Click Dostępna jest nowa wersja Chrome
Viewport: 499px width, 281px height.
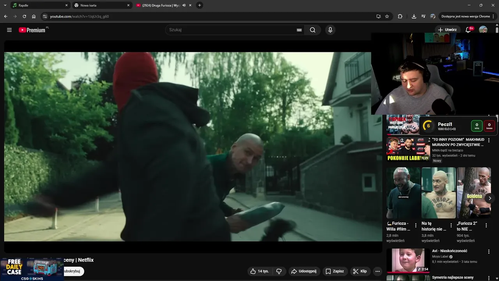pos(465,16)
